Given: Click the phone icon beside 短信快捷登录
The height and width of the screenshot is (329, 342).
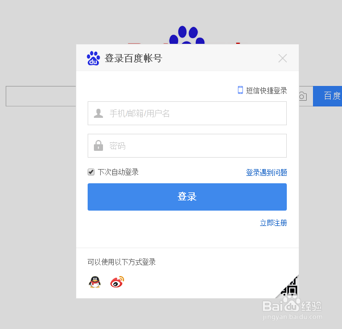Looking at the screenshot, I should pos(240,90).
